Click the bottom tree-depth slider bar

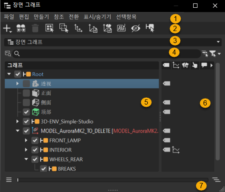pos(113,180)
